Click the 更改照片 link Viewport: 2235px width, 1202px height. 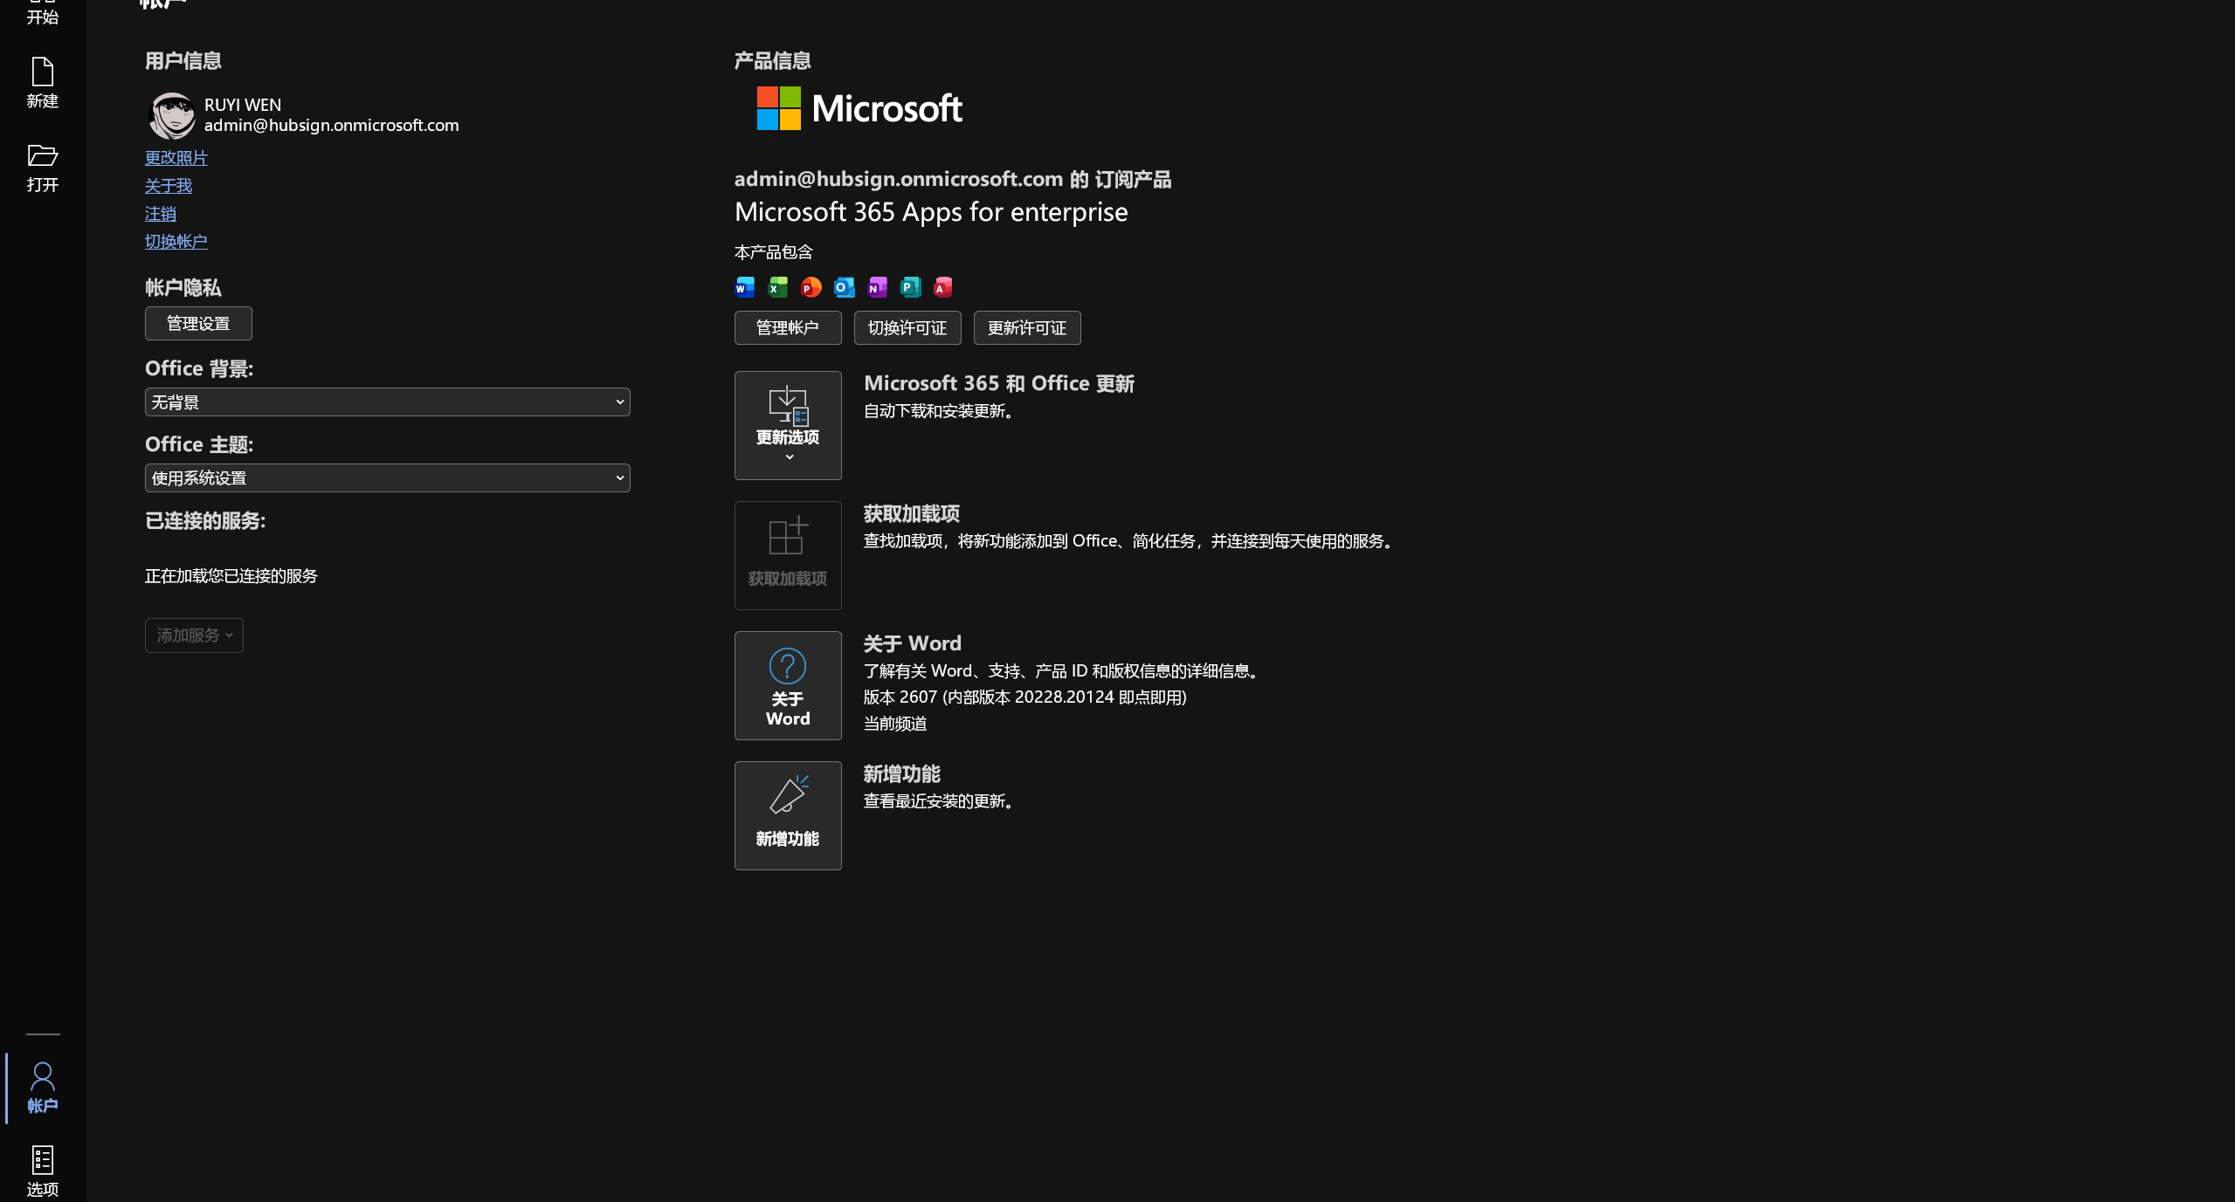176,158
